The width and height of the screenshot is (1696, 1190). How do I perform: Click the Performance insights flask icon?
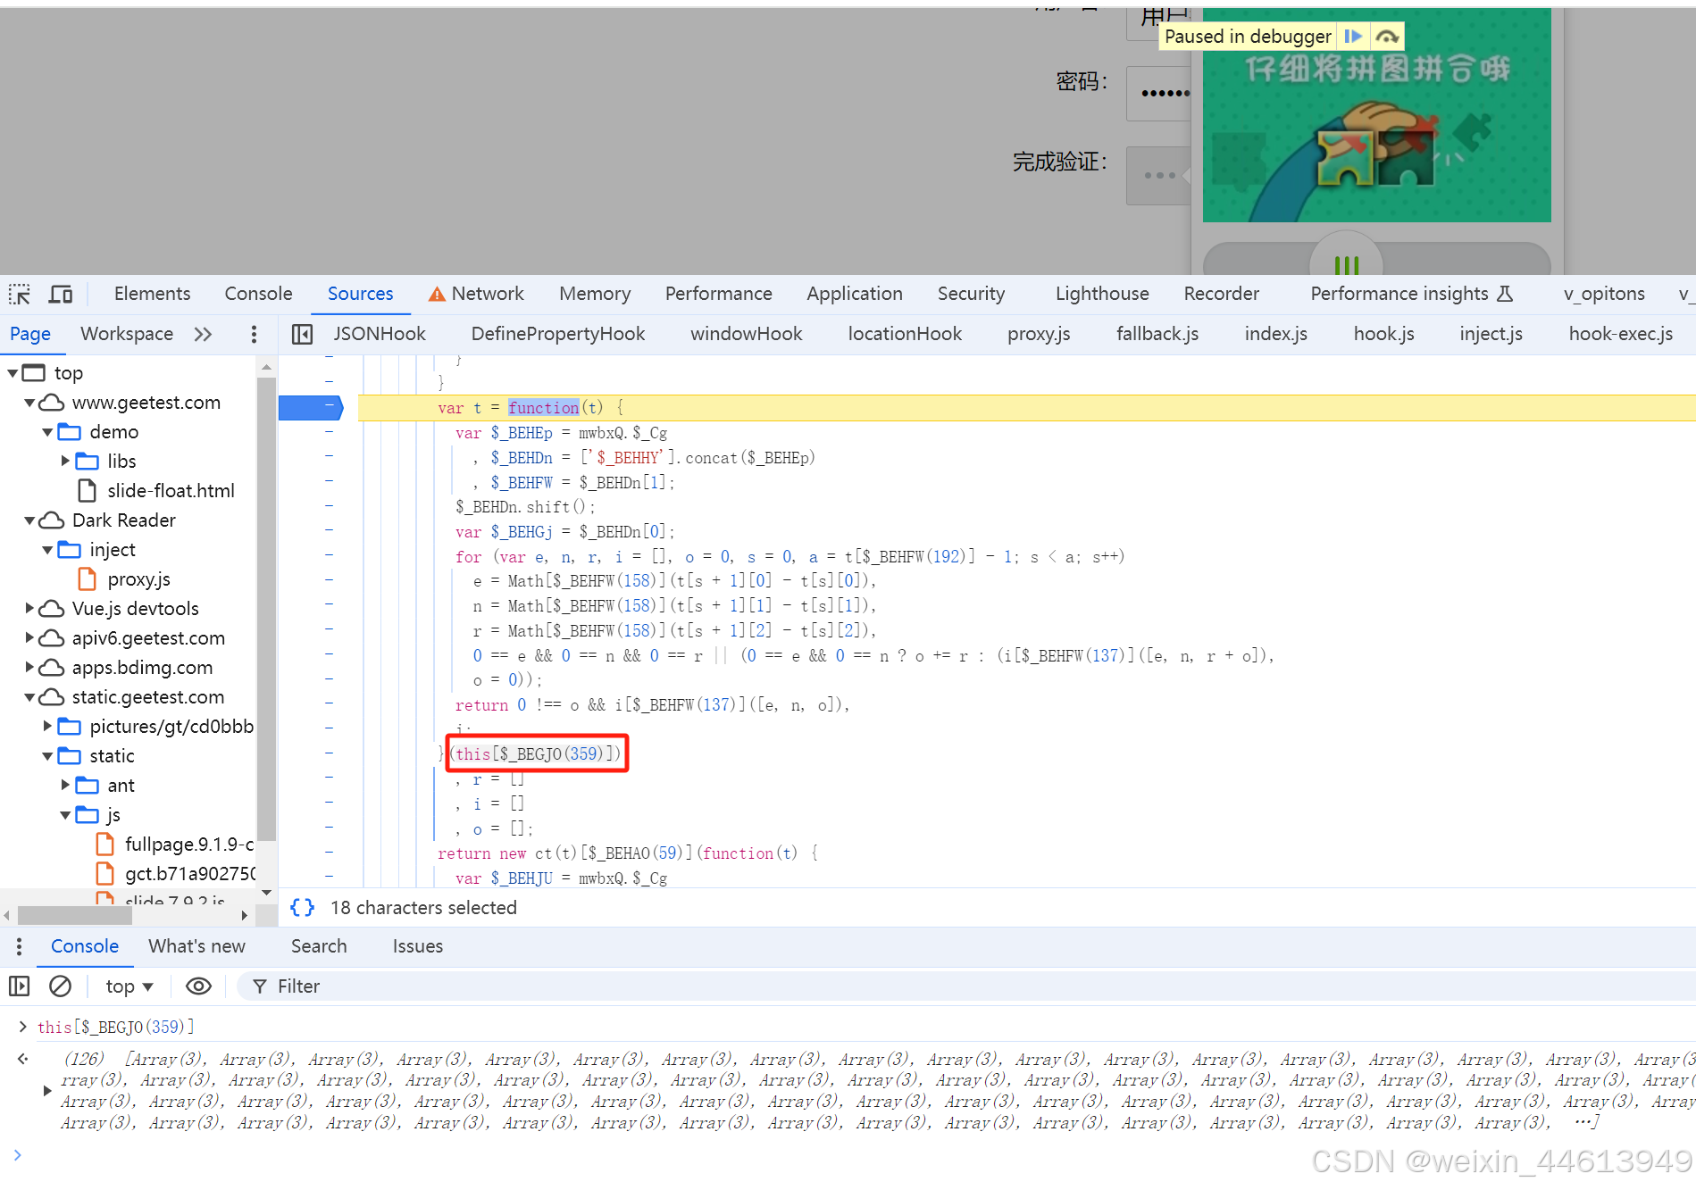click(1505, 294)
